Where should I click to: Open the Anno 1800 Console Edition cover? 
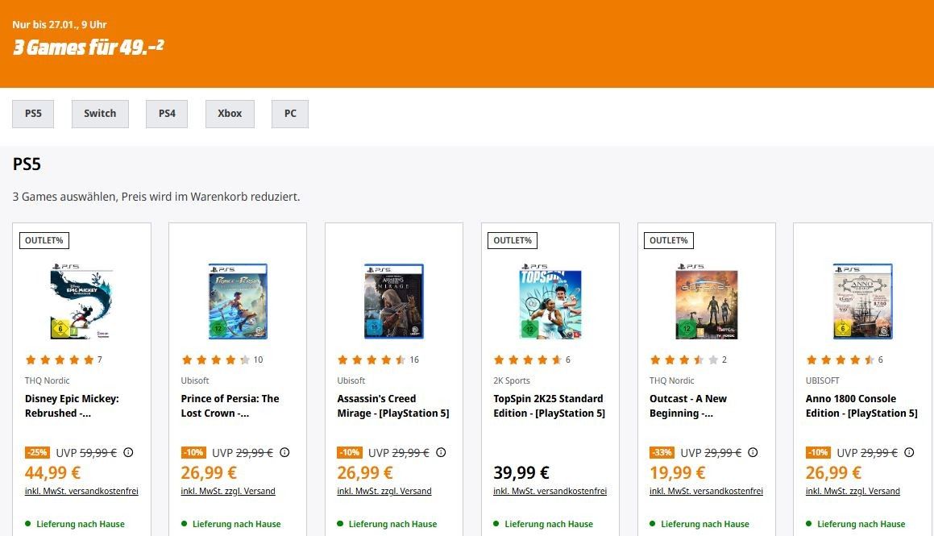coord(862,301)
